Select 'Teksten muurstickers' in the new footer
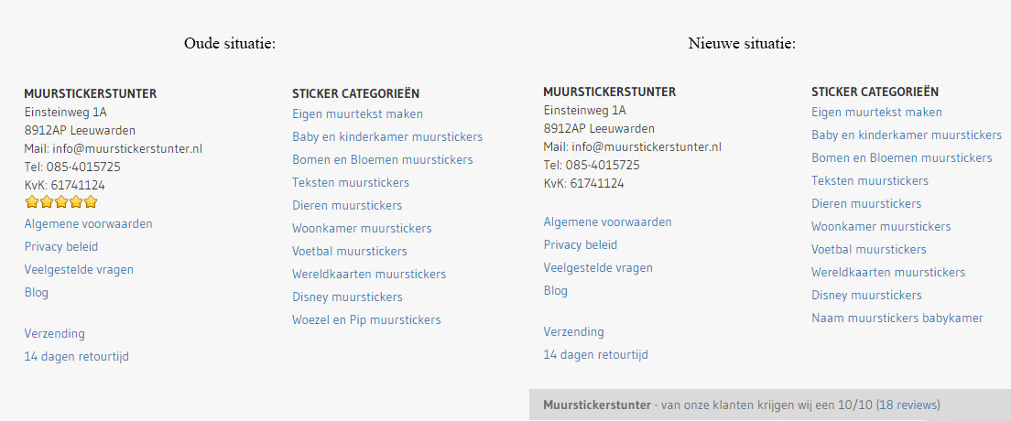 [x=869, y=181]
